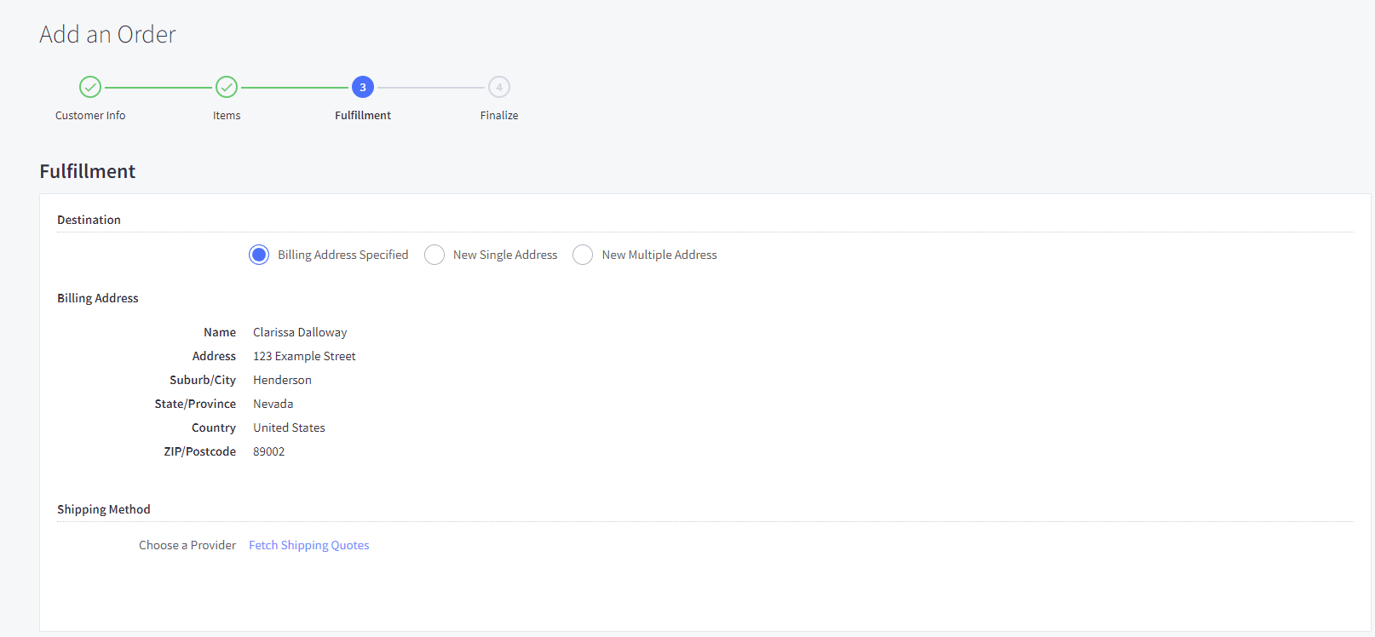Click the ZIP/Postcode field label
This screenshot has width=1375, height=637.
[x=200, y=451]
